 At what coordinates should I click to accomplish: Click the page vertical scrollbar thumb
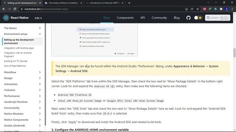235,53
